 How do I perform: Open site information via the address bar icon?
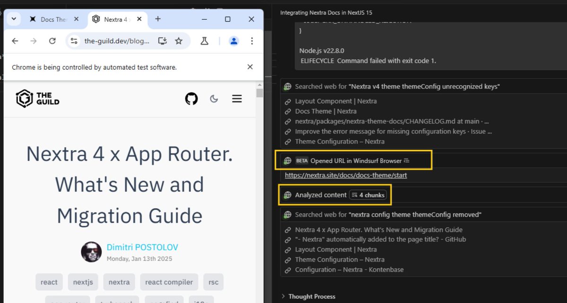[x=74, y=41]
